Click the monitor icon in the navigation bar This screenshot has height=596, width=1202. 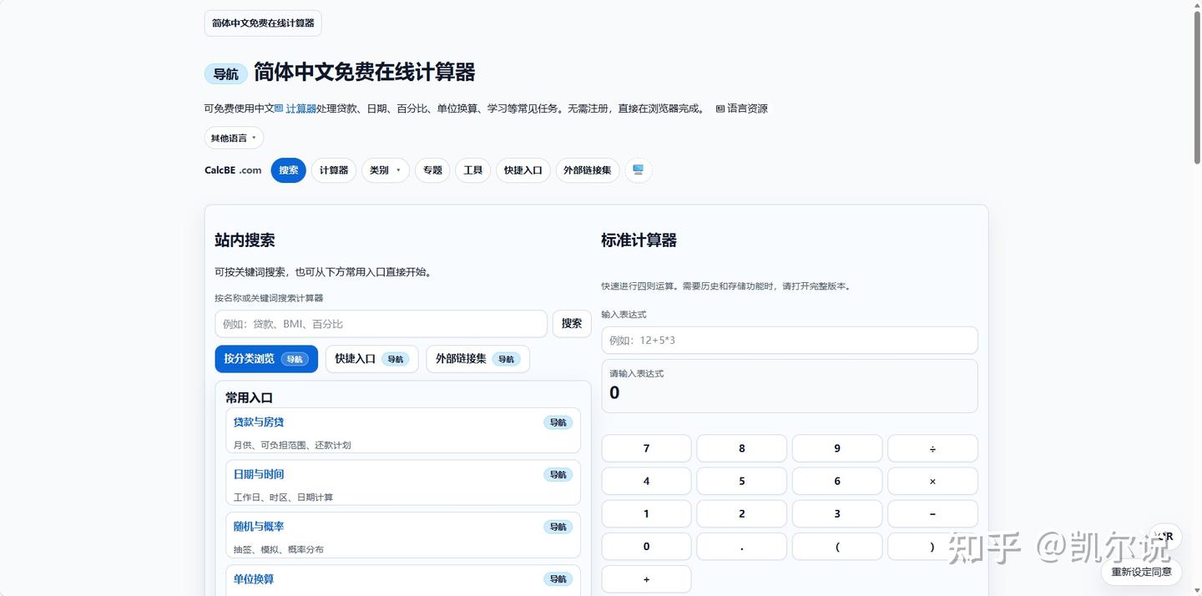click(x=639, y=170)
